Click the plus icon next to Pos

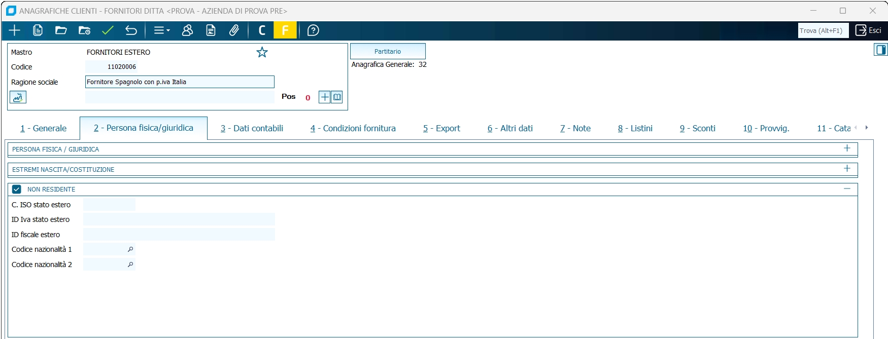[325, 97]
